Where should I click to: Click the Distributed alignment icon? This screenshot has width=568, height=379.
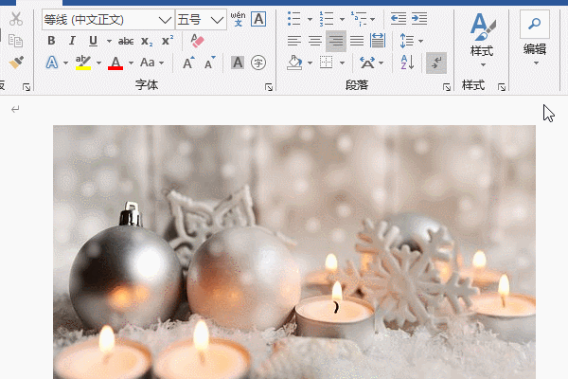[x=378, y=41]
